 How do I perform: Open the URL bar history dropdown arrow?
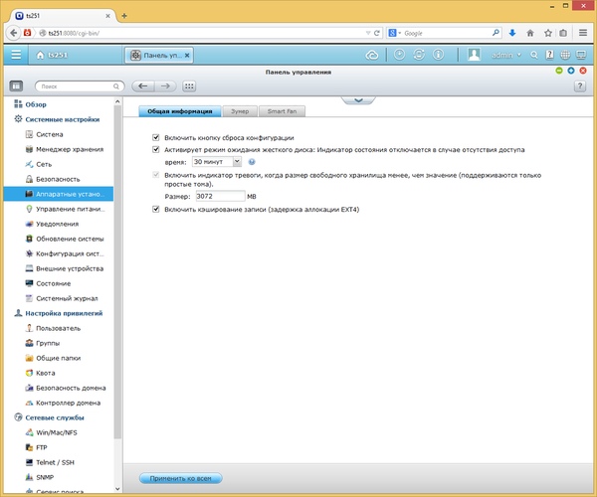point(368,33)
